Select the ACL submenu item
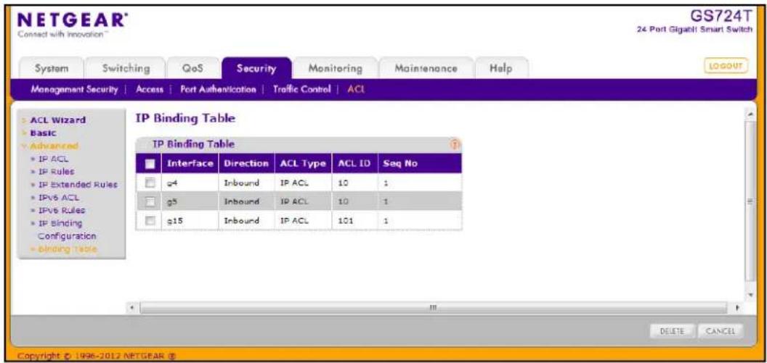The width and height of the screenshot is (767, 363). [356, 90]
